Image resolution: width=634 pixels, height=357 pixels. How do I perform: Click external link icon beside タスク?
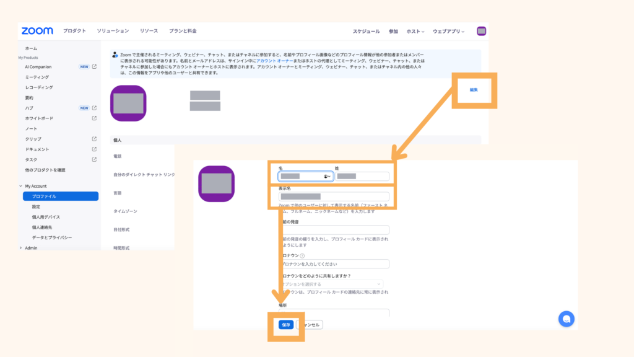pos(94,159)
